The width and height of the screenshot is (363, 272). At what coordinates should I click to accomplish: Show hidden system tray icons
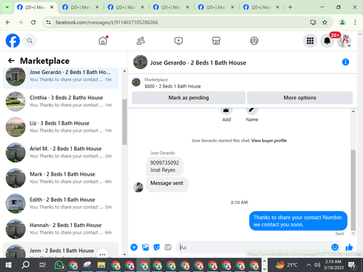(x=309, y=265)
